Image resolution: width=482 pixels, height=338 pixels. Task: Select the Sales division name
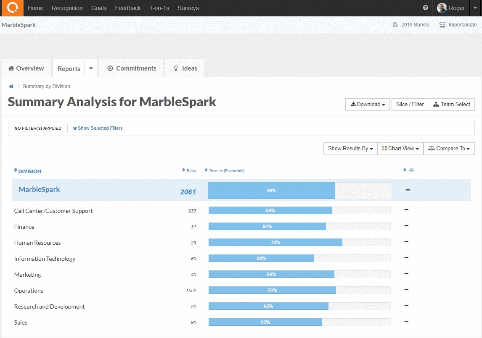pos(21,322)
